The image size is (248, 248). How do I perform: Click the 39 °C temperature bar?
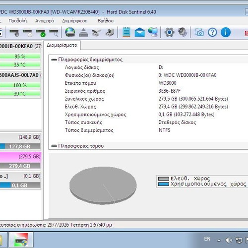click(20, 94)
